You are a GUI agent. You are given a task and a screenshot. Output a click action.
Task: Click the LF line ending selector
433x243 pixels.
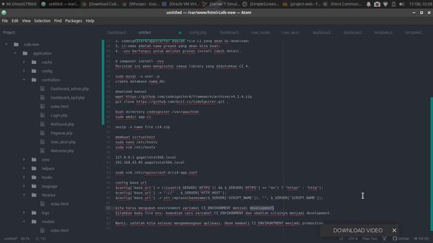tap(341, 238)
